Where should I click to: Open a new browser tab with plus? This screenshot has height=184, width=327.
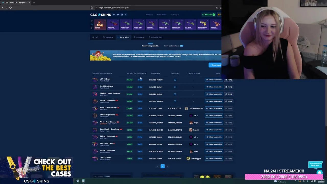34,3
